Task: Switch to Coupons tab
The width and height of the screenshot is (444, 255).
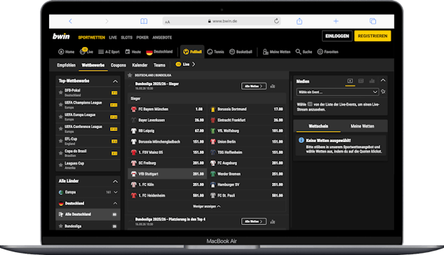Action: [119, 65]
